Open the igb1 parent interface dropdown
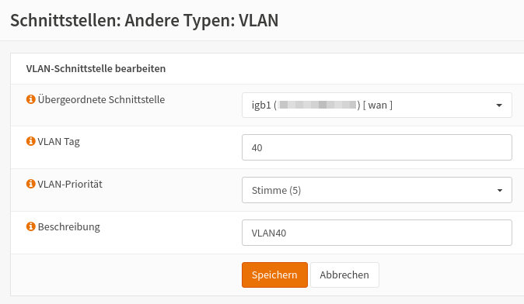The width and height of the screenshot is (524, 304). (376, 105)
